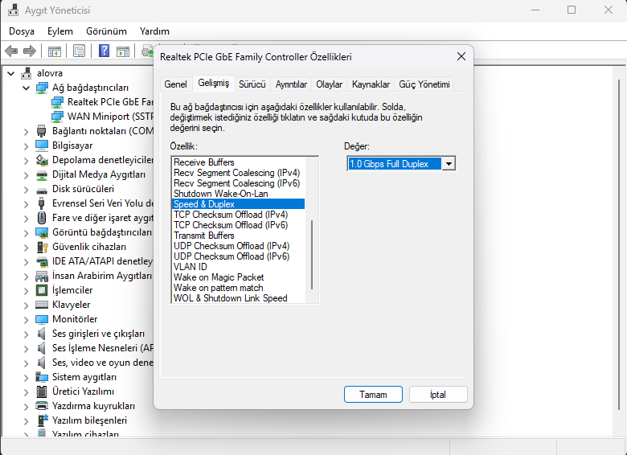Select UDP Checksum Offload (IPv6) property

238,256
